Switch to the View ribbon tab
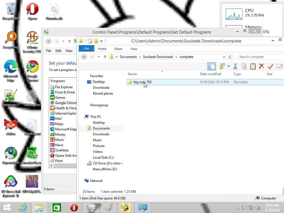This screenshot has height=213, width=284. (x=134, y=49)
